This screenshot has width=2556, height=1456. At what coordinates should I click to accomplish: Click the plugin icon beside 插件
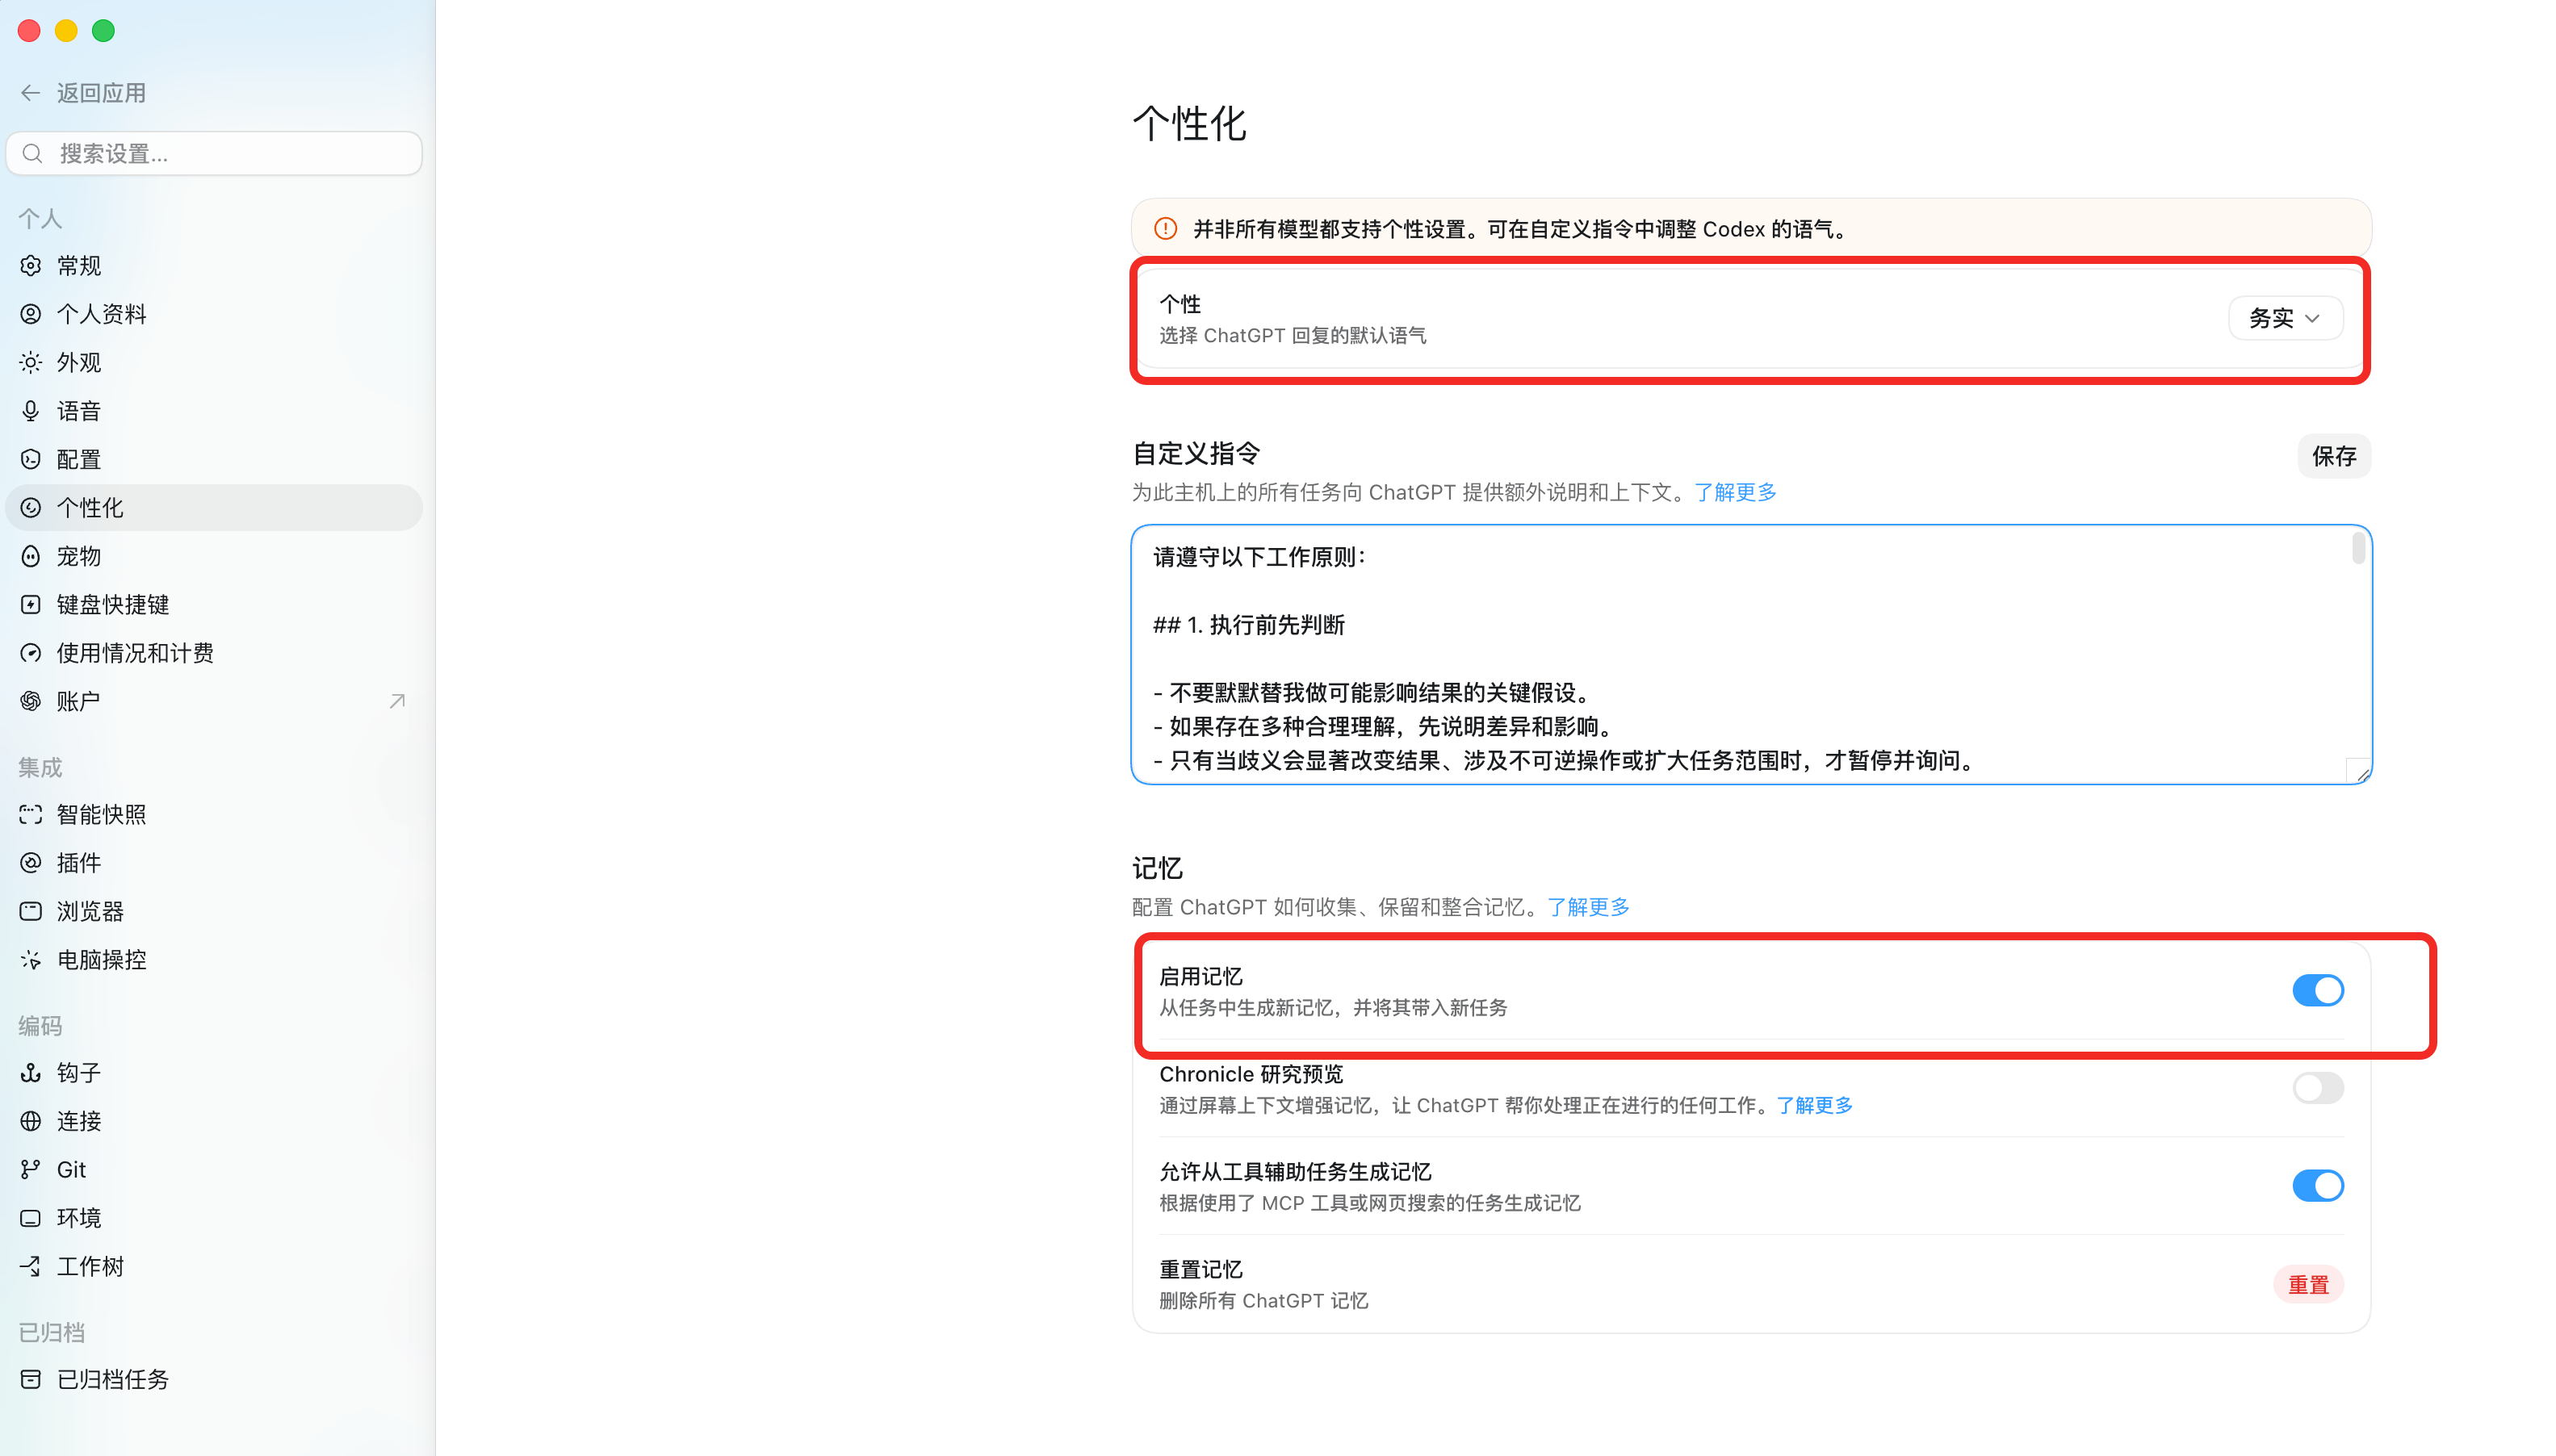[31, 863]
